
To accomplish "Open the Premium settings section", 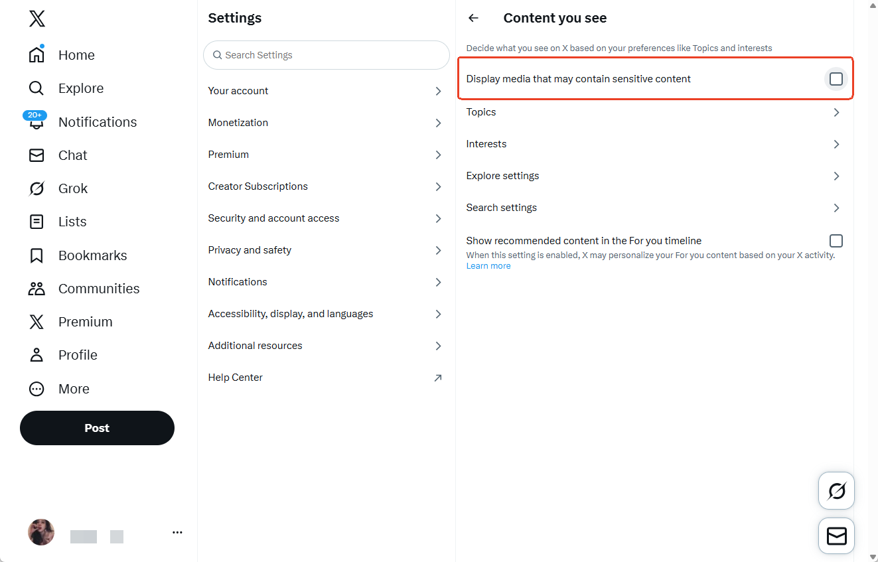I will (x=325, y=154).
